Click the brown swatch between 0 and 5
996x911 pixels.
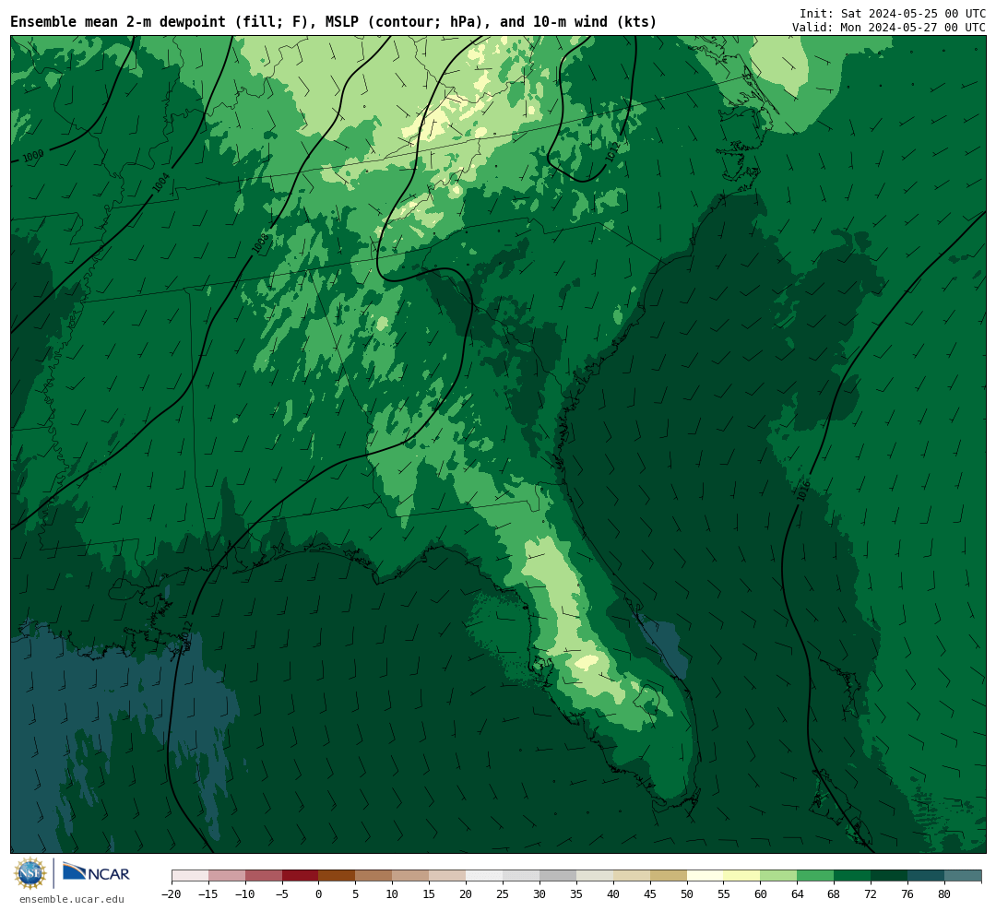tap(338, 876)
